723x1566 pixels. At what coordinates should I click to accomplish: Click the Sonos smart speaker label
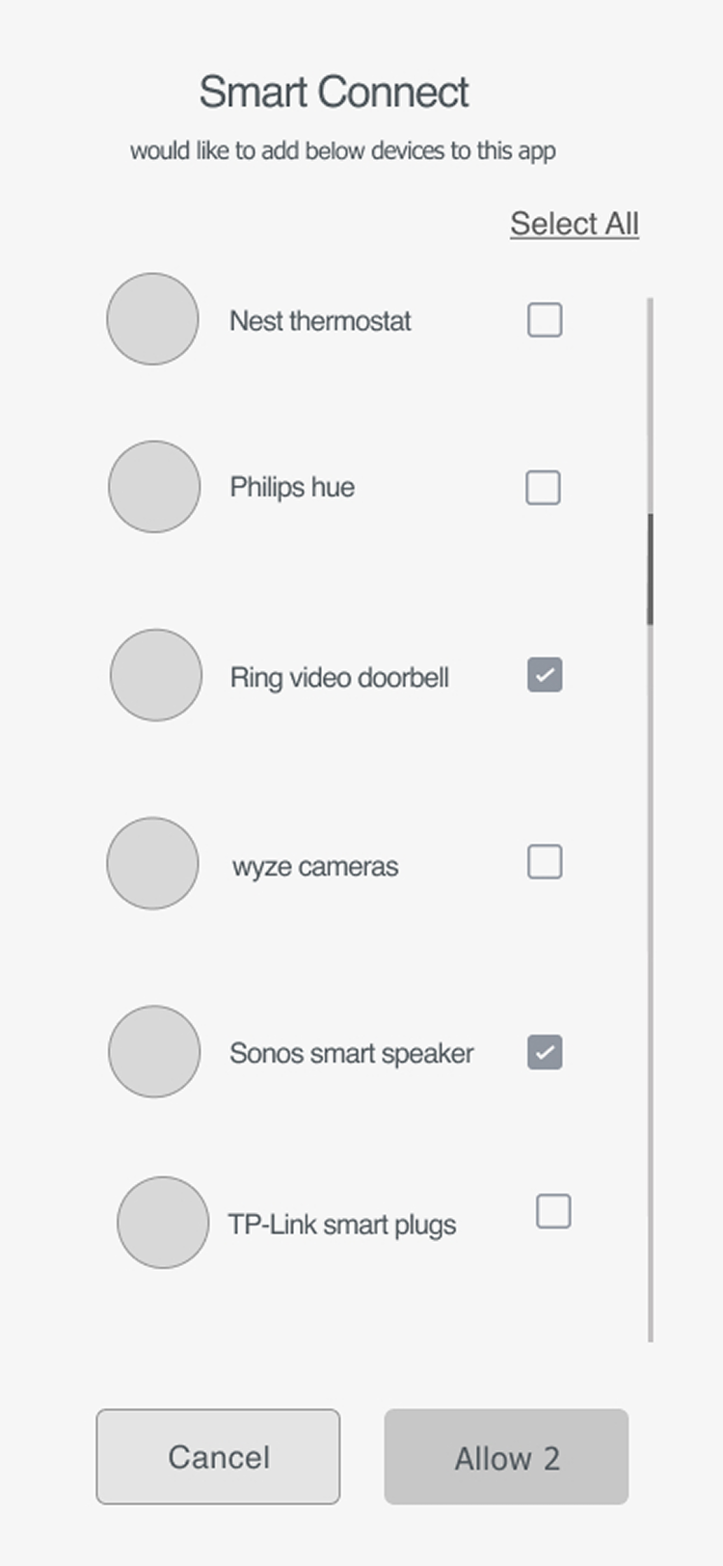click(352, 1053)
